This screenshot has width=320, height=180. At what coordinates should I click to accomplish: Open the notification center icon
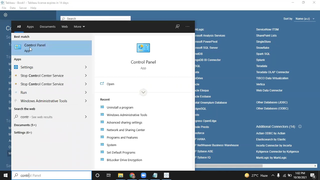pyautogui.click(x=312, y=175)
